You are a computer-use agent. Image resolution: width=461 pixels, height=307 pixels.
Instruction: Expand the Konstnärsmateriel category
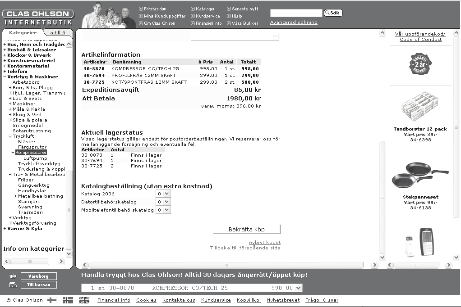pos(5,61)
